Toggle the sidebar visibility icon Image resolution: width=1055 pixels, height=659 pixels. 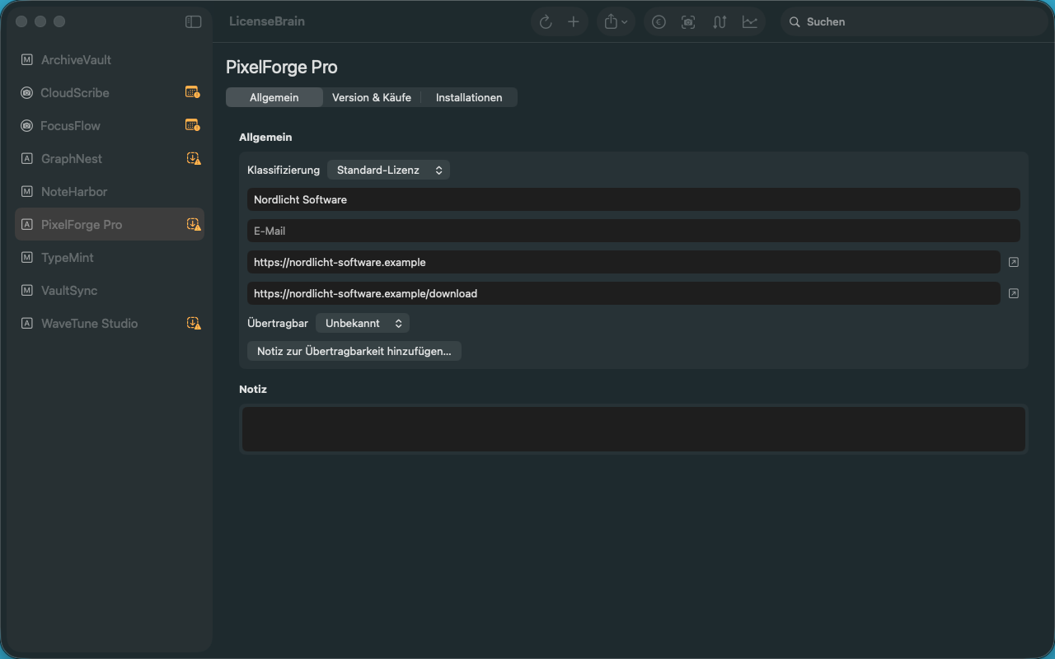pyautogui.click(x=193, y=22)
